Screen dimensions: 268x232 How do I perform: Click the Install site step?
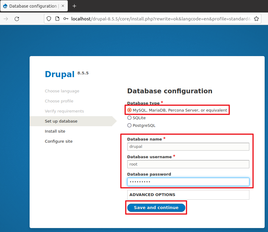[x=55, y=131]
